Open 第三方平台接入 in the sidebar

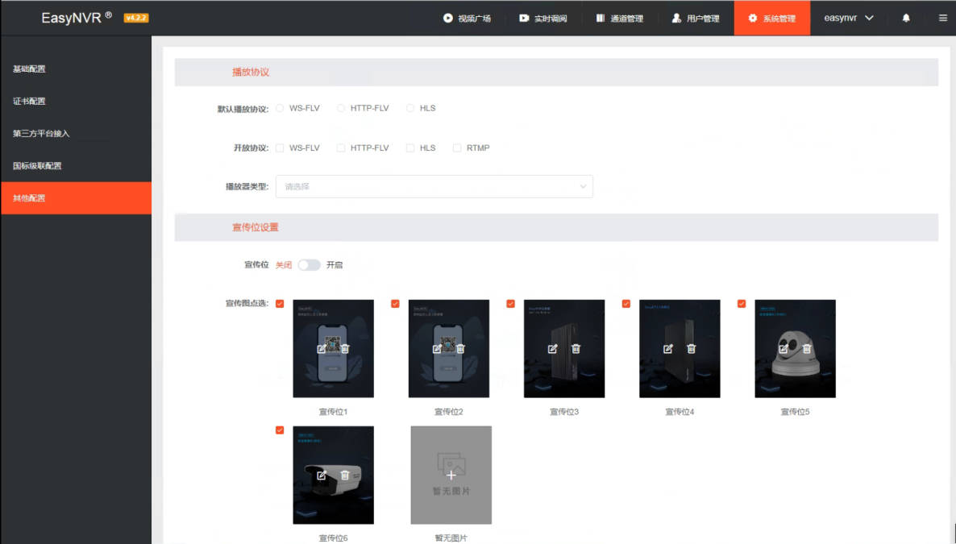coord(76,134)
